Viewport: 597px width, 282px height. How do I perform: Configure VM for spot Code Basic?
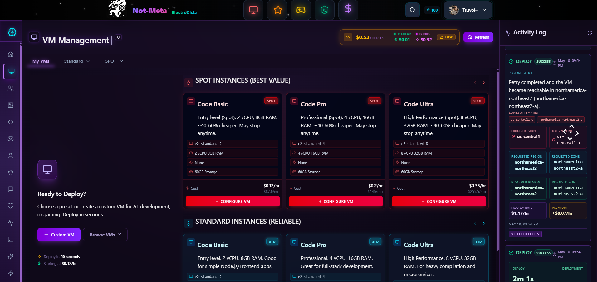pos(232,201)
